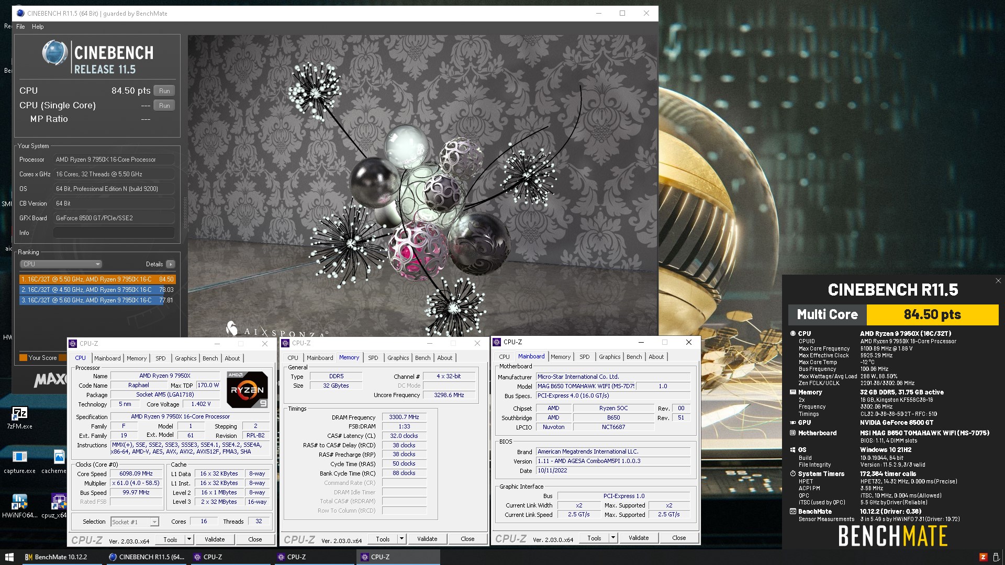Activate the third CPU-Z taskbar button
The height and width of the screenshot is (565, 1005).
pos(398,557)
